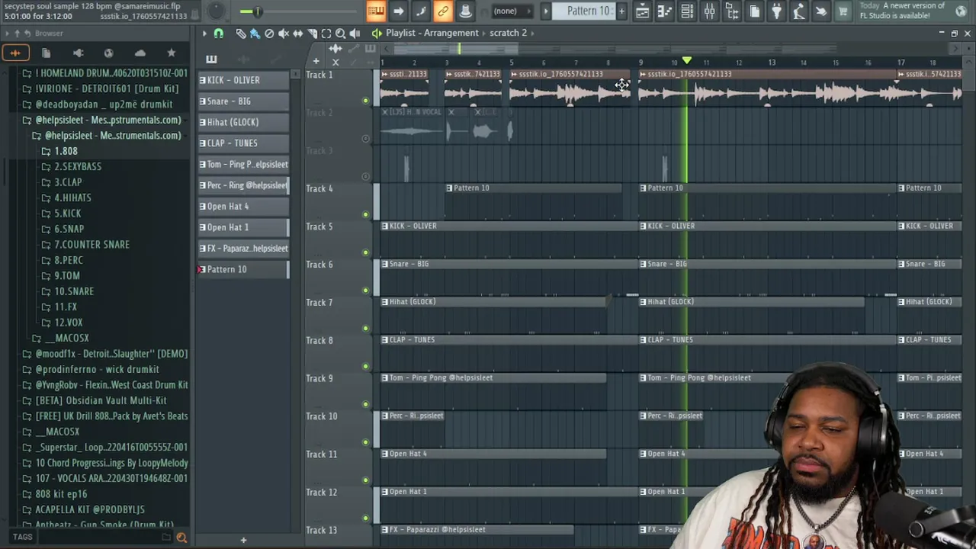Select the Mute tool in playlist toolbar
This screenshot has height=549, width=976.
[284, 34]
